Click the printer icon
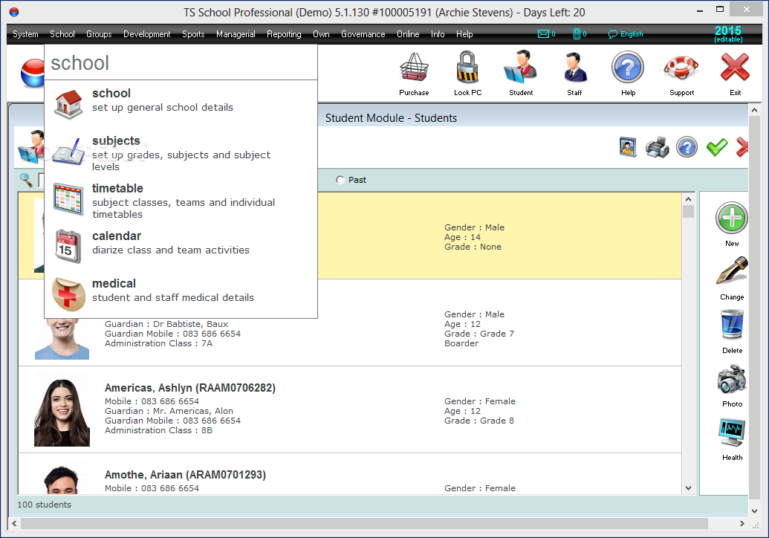This screenshot has width=769, height=538. tap(658, 147)
